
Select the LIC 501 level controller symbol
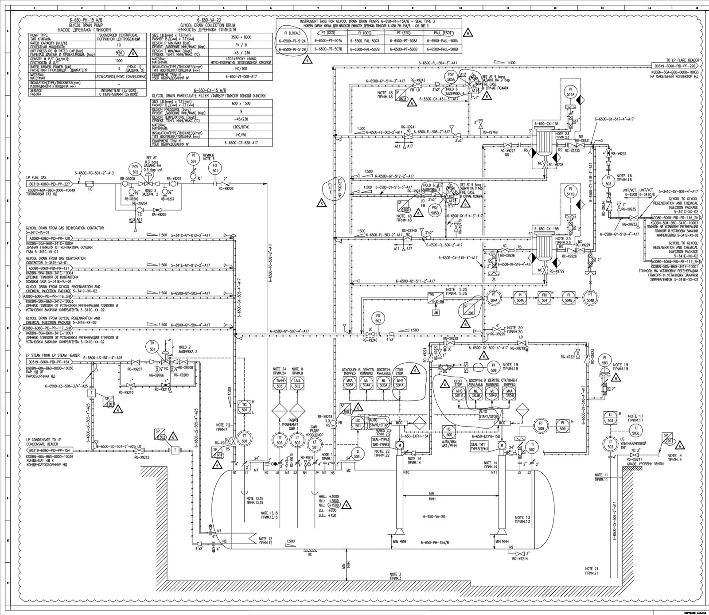pos(358,423)
